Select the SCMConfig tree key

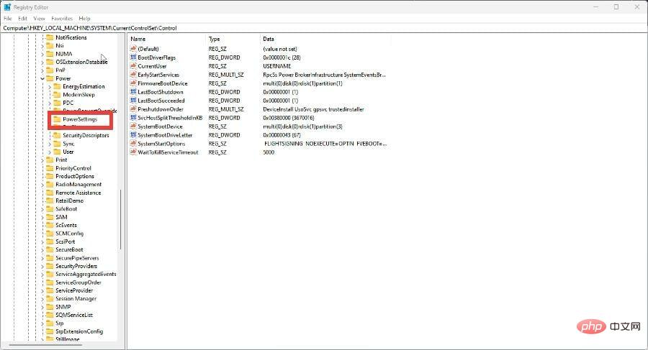click(x=69, y=234)
